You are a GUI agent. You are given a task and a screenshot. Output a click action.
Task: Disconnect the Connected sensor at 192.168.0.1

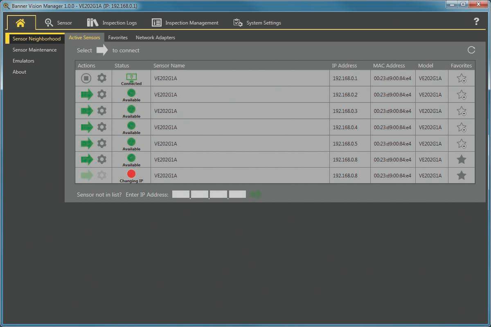point(86,78)
